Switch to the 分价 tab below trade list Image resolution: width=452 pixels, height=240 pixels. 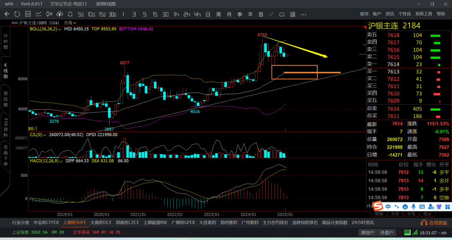395,214
